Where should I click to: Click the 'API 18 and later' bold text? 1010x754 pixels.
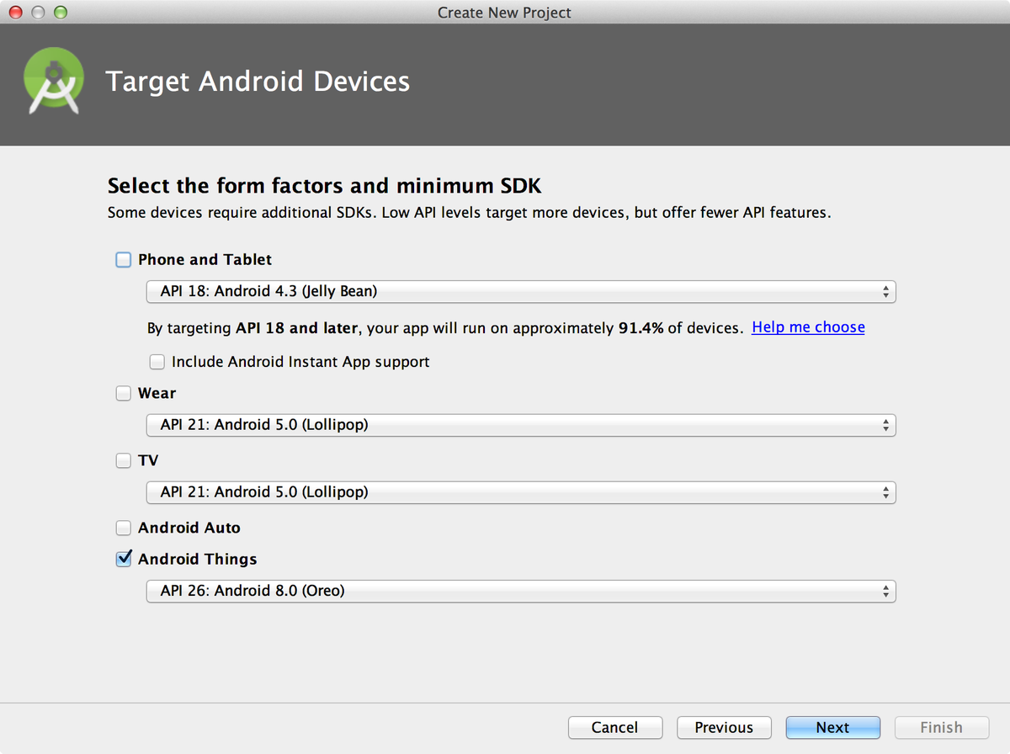(297, 327)
